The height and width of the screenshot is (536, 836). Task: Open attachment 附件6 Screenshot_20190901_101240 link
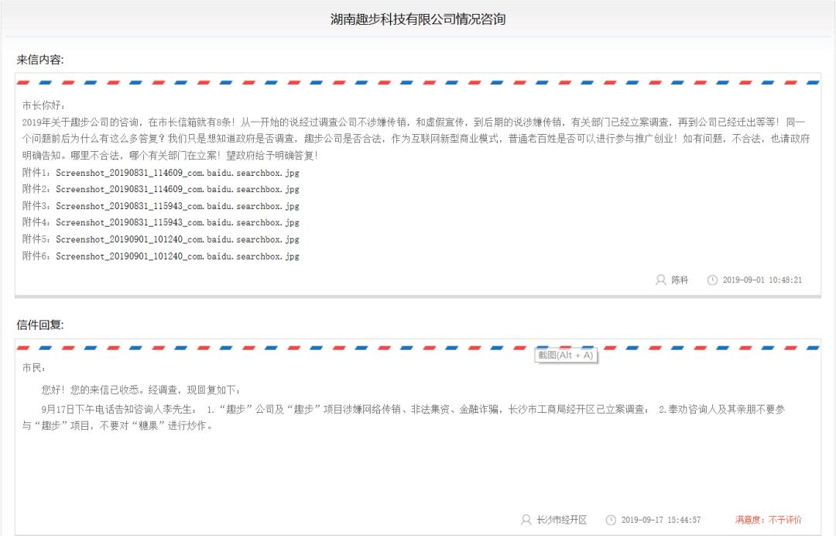pyautogui.click(x=177, y=256)
